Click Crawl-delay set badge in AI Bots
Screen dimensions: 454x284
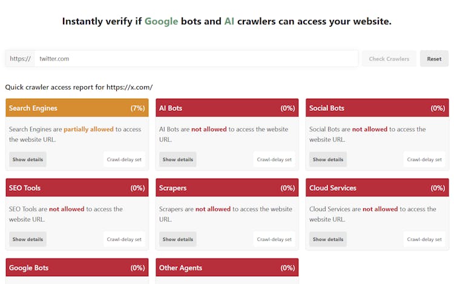pos(274,159)
